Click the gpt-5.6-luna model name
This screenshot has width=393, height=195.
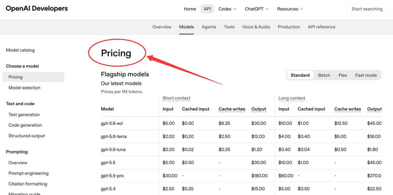coord(113,150)
